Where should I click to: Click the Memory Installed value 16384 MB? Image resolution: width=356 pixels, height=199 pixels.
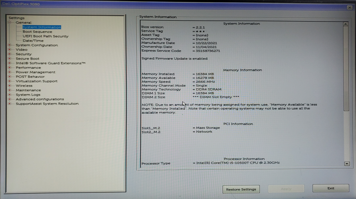[x=205, y=74]
